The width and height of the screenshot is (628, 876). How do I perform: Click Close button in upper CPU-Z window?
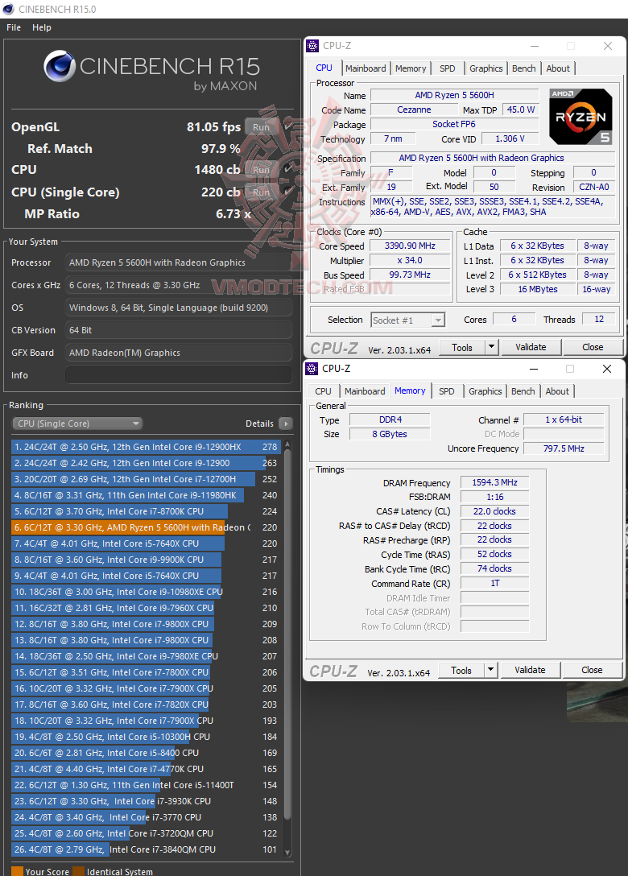[x=593, y=348]
